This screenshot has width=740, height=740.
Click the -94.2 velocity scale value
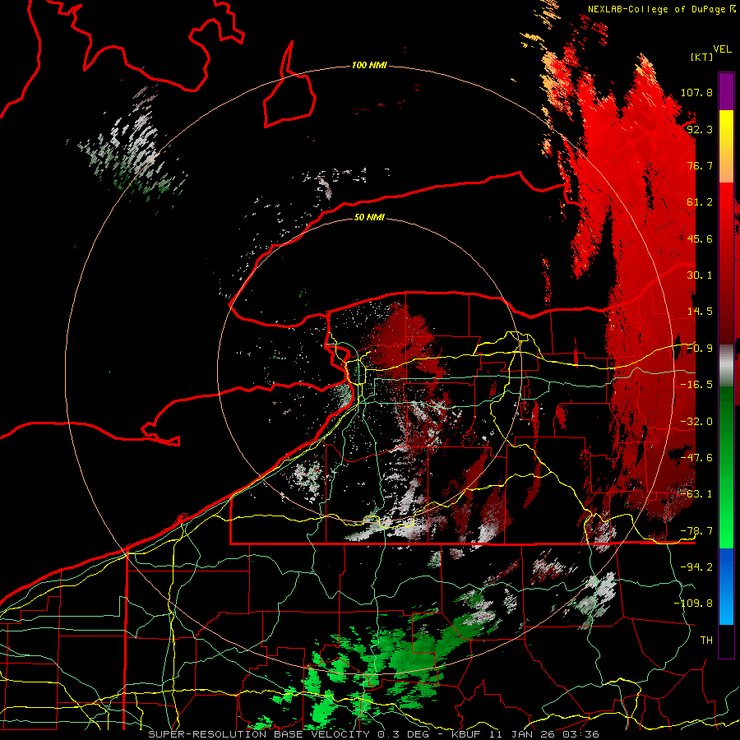click(696, 567)
